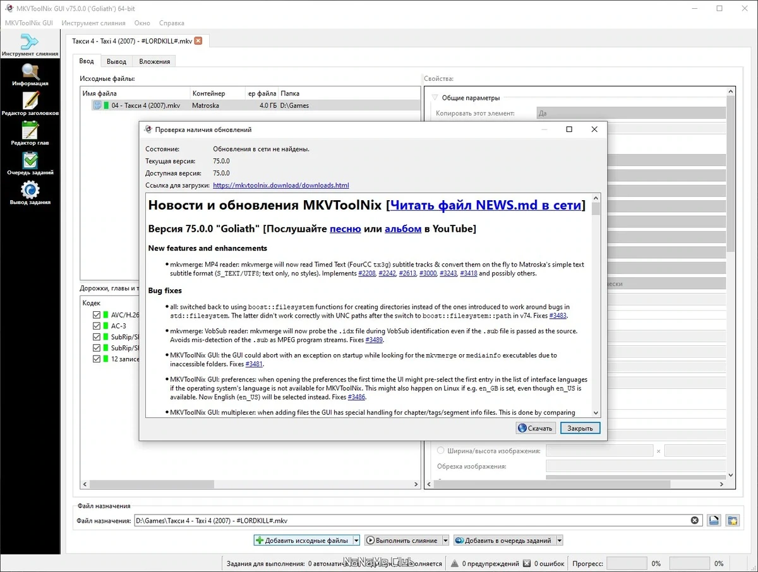758x572 pixels.
Task: Maximize the update check dialog window
Action: (569, 129)
